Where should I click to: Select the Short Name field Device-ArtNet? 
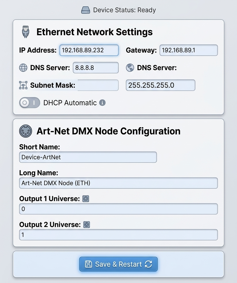(88, 157)
